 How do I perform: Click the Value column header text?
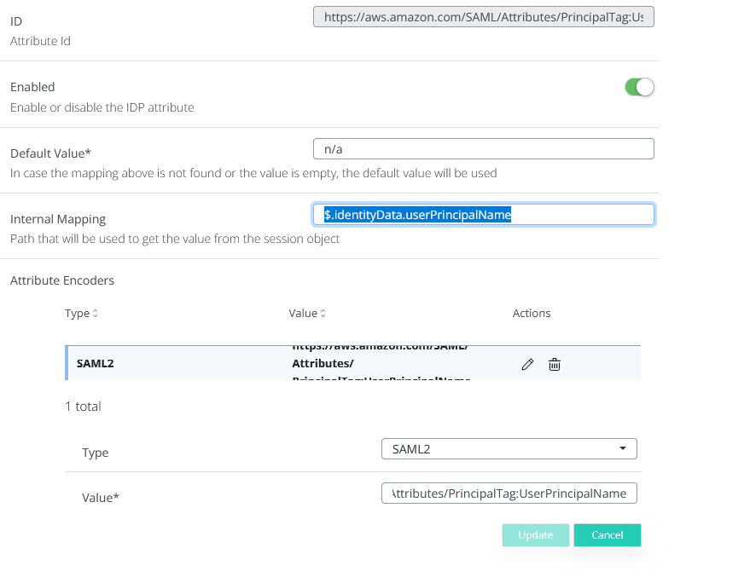303,314
